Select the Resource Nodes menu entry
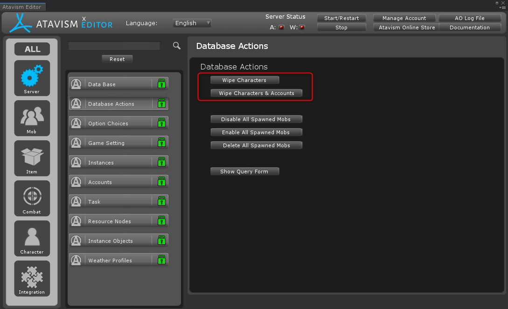The height and width of the screenshot is (309, 508). tap(118, 221)
